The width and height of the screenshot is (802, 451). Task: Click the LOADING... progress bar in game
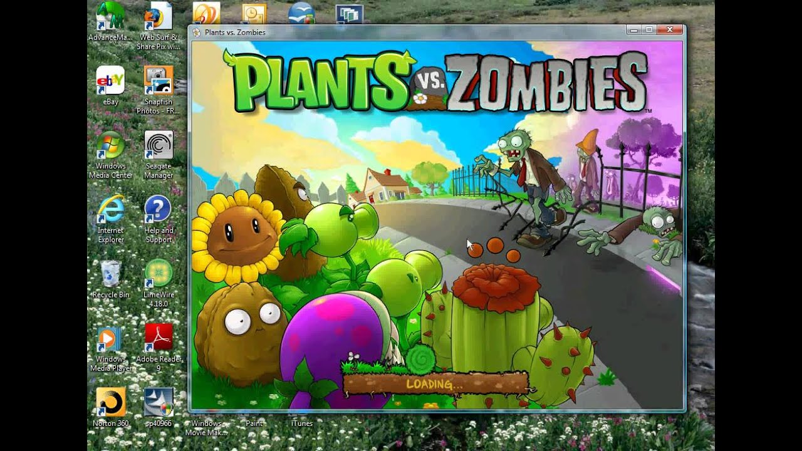436,383
